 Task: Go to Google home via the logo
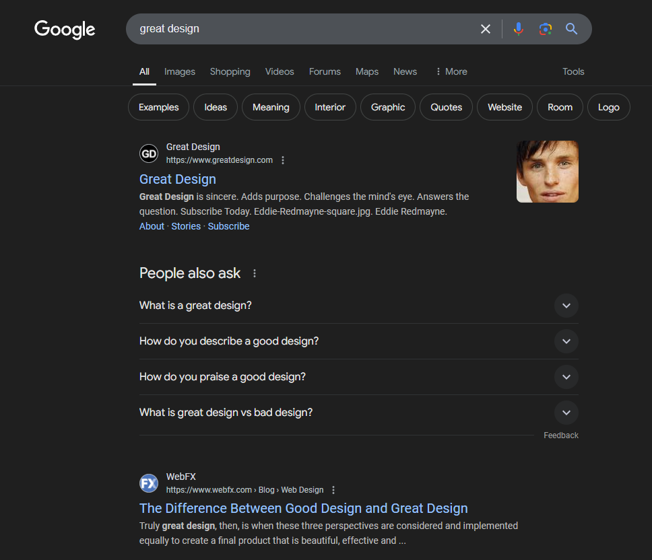coord(65,30)
